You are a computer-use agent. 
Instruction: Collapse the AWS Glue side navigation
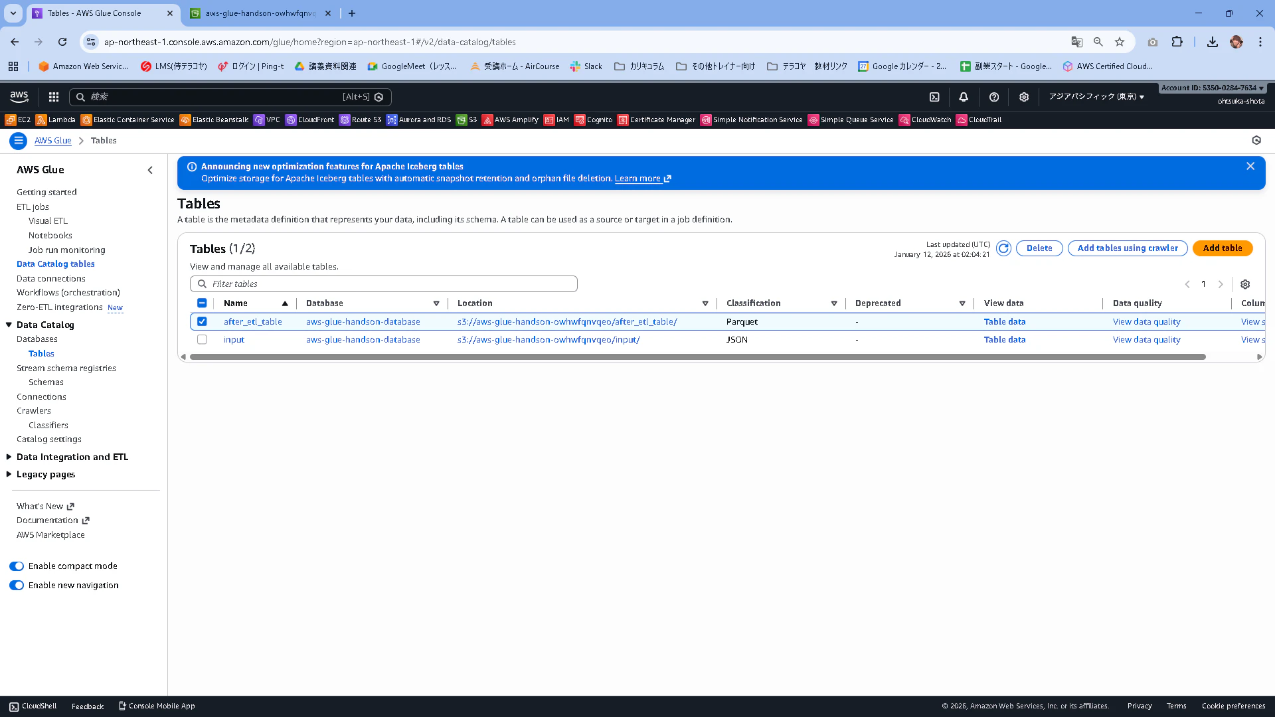click(x=150, y=170)
